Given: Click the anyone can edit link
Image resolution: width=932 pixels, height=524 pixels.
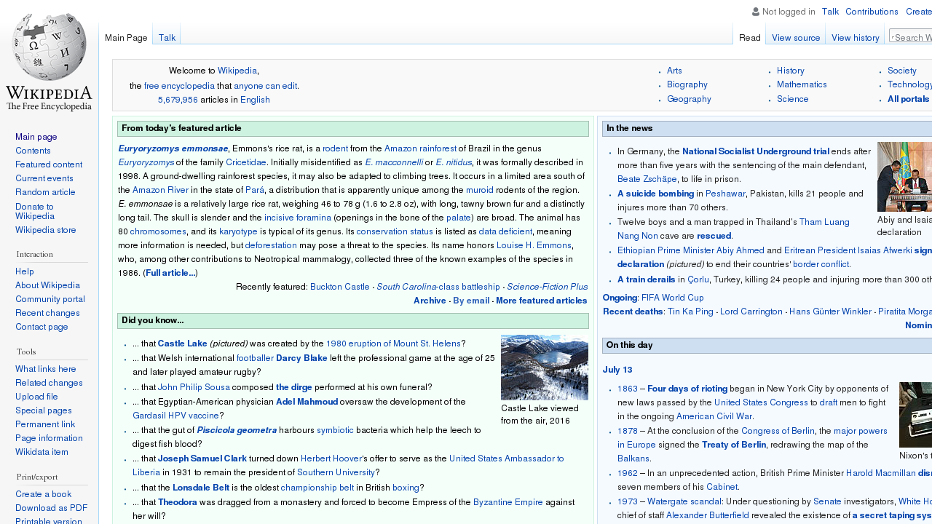Looking at the screenshot, I should pos(266,86).
